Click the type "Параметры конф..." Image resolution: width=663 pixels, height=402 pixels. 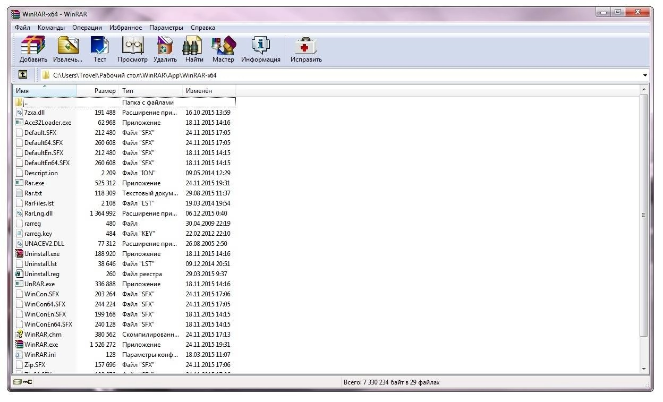[x=151, y=355]
